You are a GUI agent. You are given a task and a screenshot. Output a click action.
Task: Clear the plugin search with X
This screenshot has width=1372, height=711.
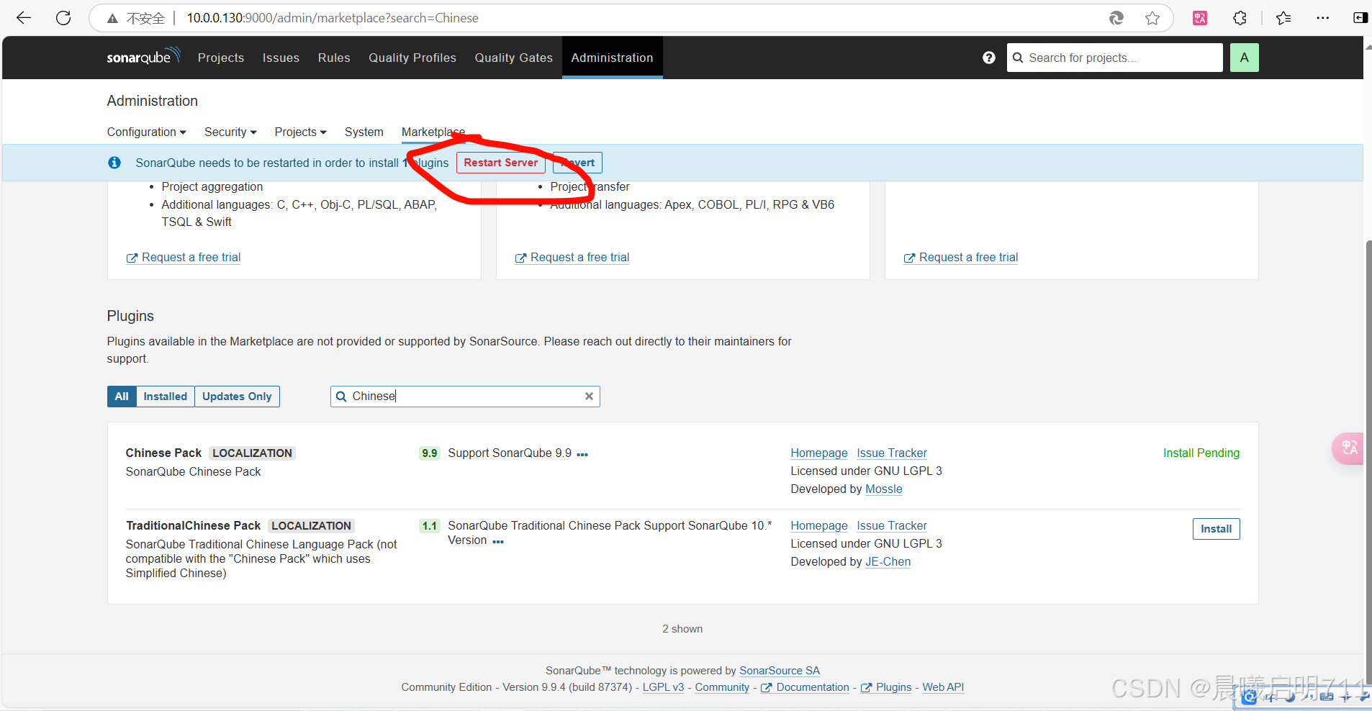[589, 397]
